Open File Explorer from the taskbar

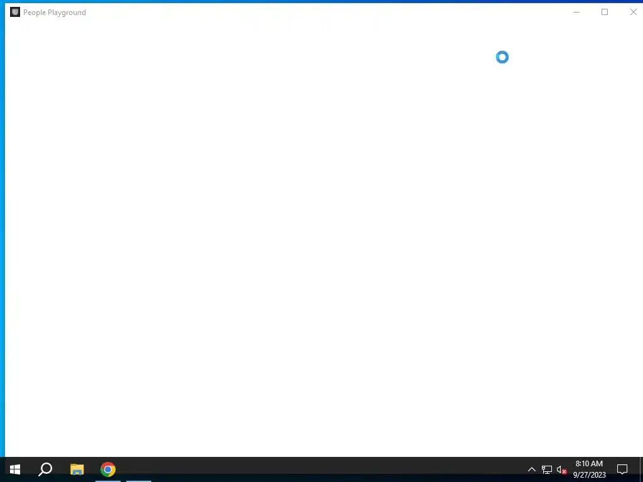[77, 469]
